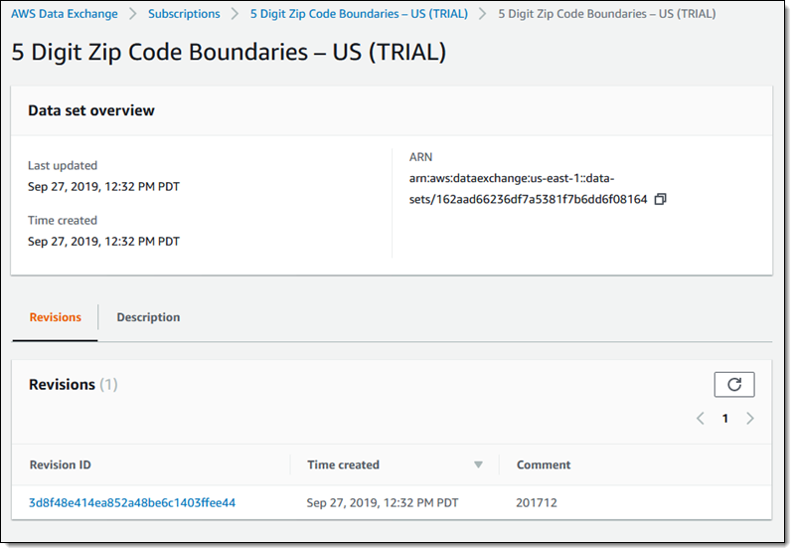
Task: Click the 201712 comment cell
Action: click(537, 502)
